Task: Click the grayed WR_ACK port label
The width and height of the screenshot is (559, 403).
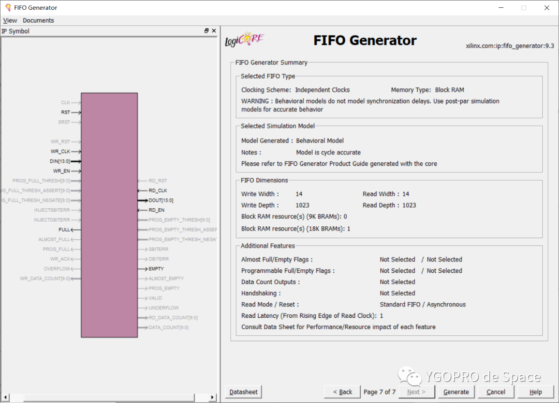Action: [x=60, y=259]
